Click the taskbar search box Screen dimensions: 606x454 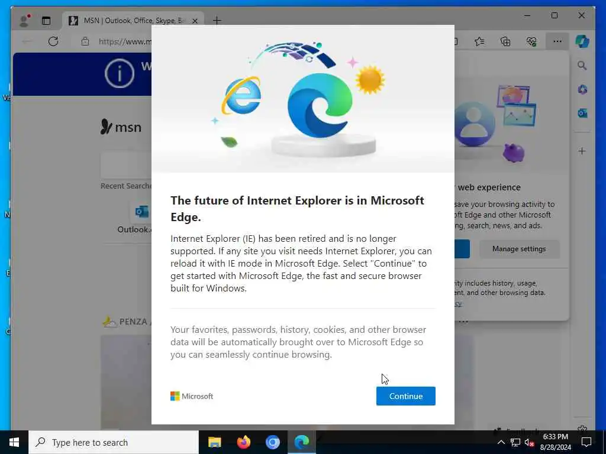[x=114, y=442]
